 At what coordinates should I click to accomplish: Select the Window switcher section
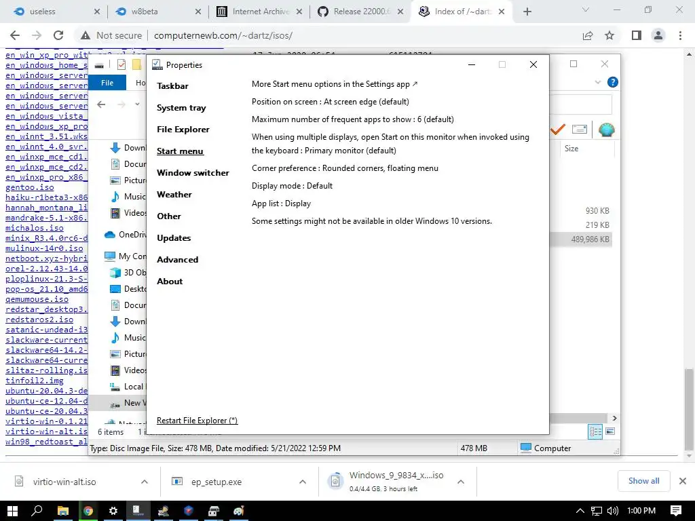[193, 173]
